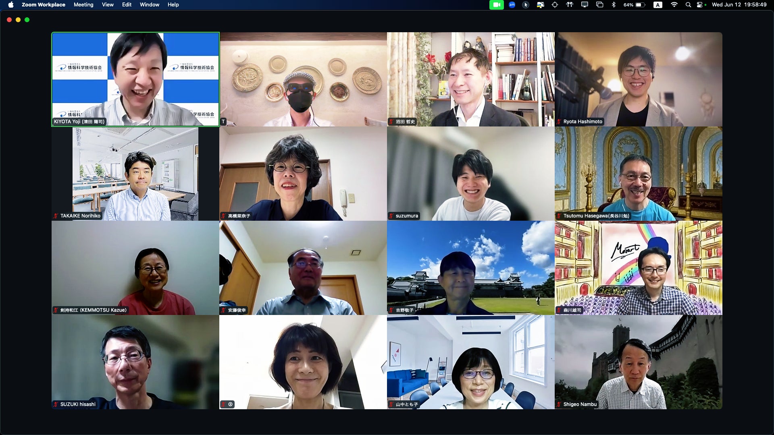
Task: Click the AirPods status icon
Action: click(570, 5)
